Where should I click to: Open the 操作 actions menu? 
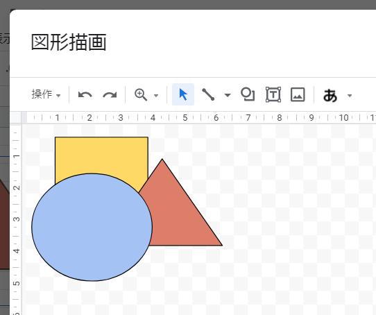point(46,94)
